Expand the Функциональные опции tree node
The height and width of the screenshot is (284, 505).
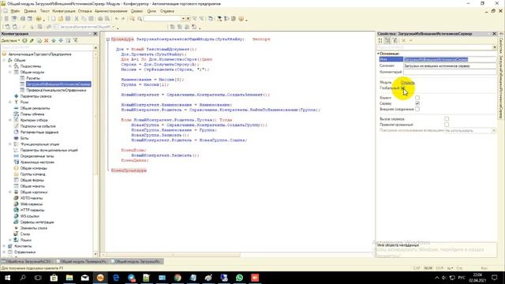click(x=10, y=144)
